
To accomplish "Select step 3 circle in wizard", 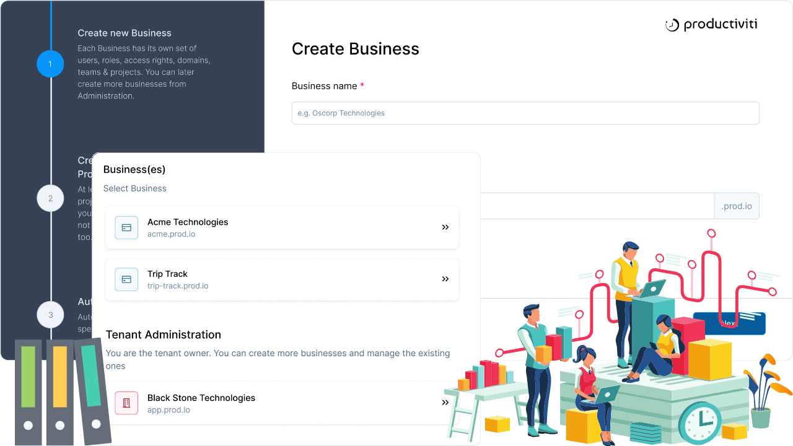I will tap(50, 315).
